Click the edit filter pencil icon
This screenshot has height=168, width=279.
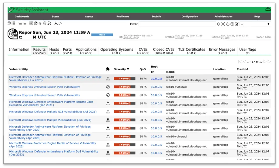pyautogui.click(x=237, y=24)
